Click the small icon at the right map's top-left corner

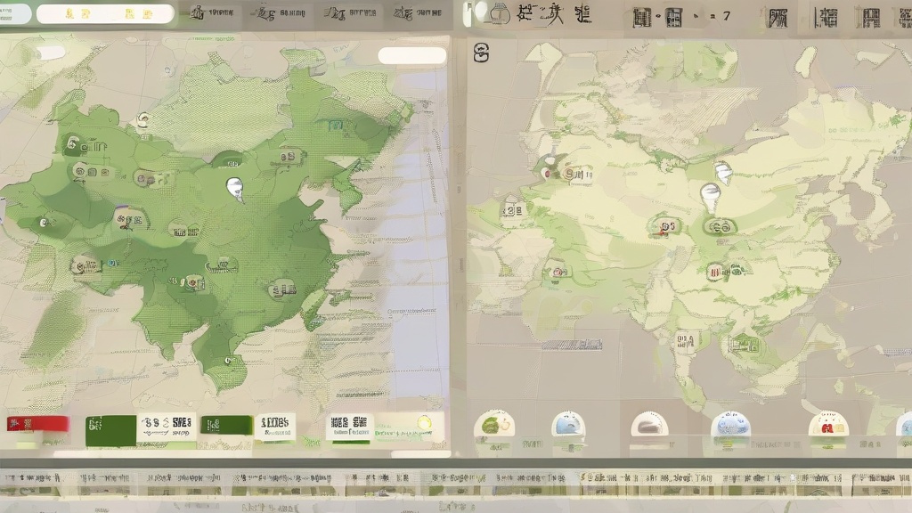[482, 54]
